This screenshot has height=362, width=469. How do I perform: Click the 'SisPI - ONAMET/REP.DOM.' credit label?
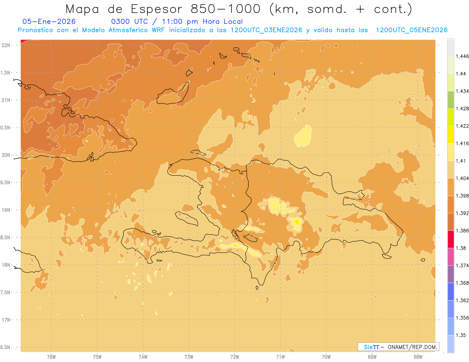click(x=398, y=347)
